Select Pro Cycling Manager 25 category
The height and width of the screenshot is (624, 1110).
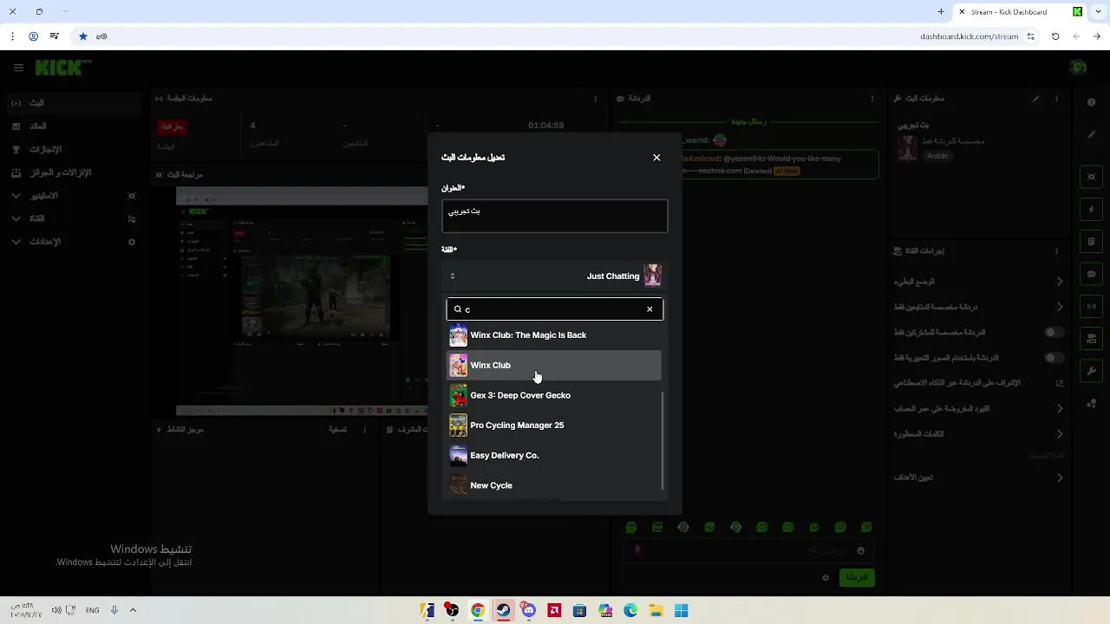tap(554, 426)
